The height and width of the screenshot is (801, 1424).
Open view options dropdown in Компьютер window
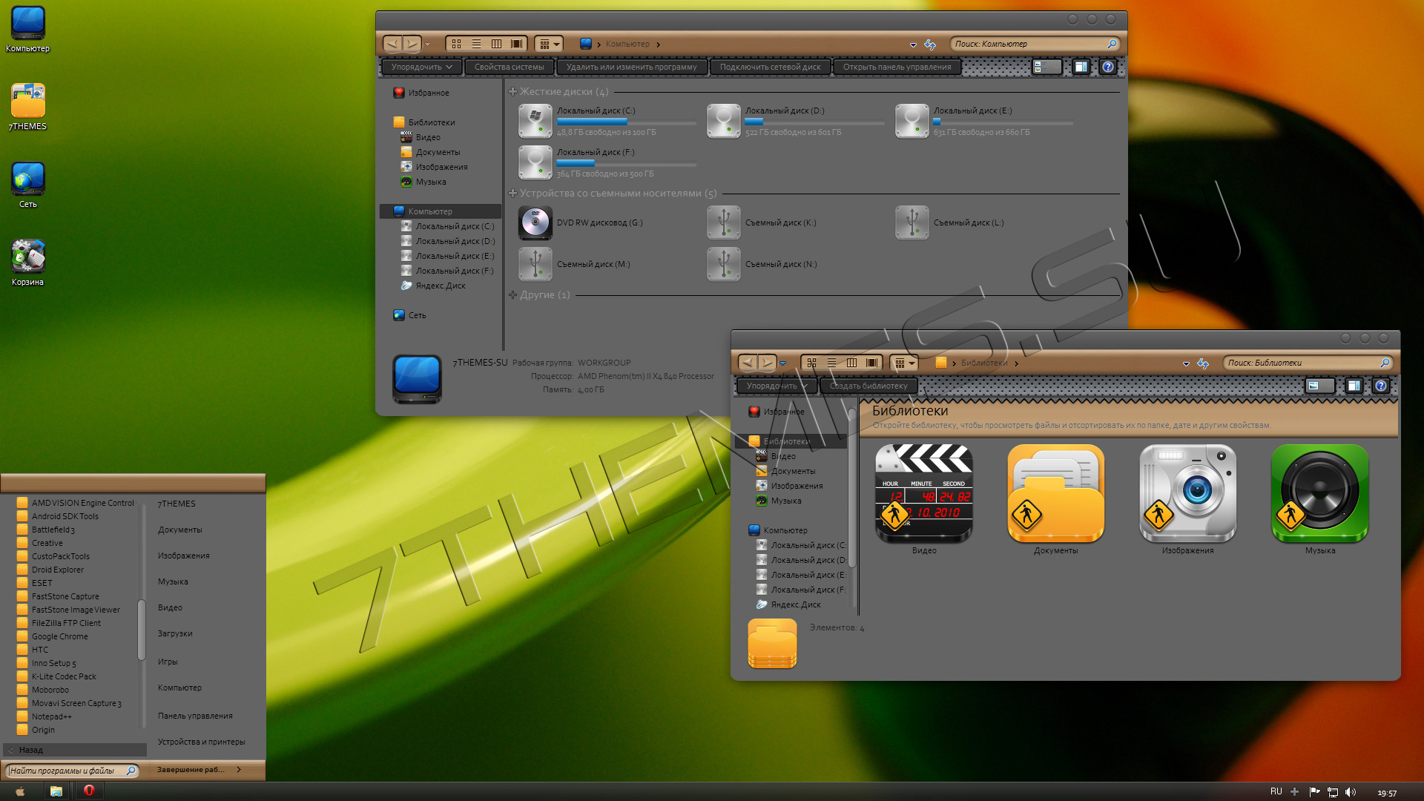pyautogui.click(x=549, y=44)
